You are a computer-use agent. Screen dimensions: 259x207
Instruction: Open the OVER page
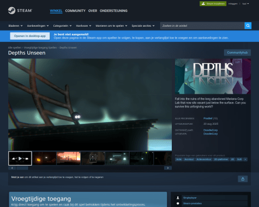(93, 11)
